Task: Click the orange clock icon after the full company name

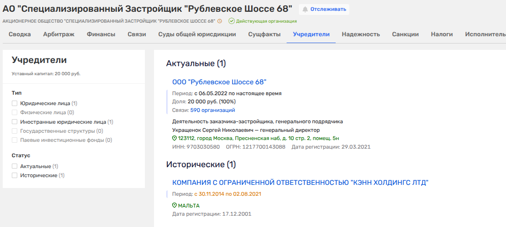Action: coord(220,21)
